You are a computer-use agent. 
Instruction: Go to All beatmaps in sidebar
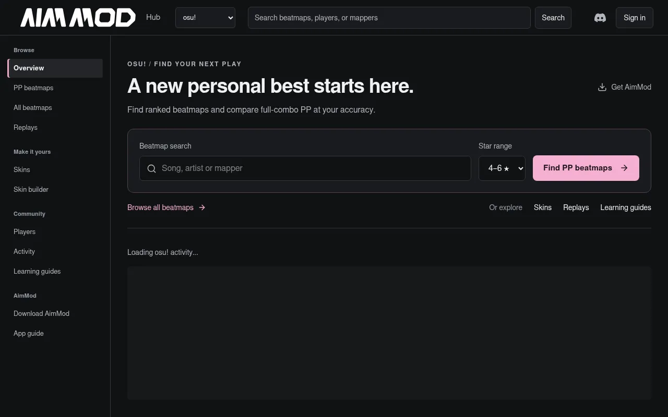tap(55, 108)
